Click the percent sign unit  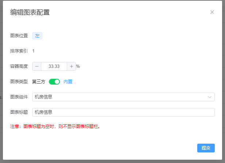pyautogui.click(x=78, y=66)
